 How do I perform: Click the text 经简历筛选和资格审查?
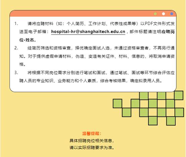click(x=49, y=48)
